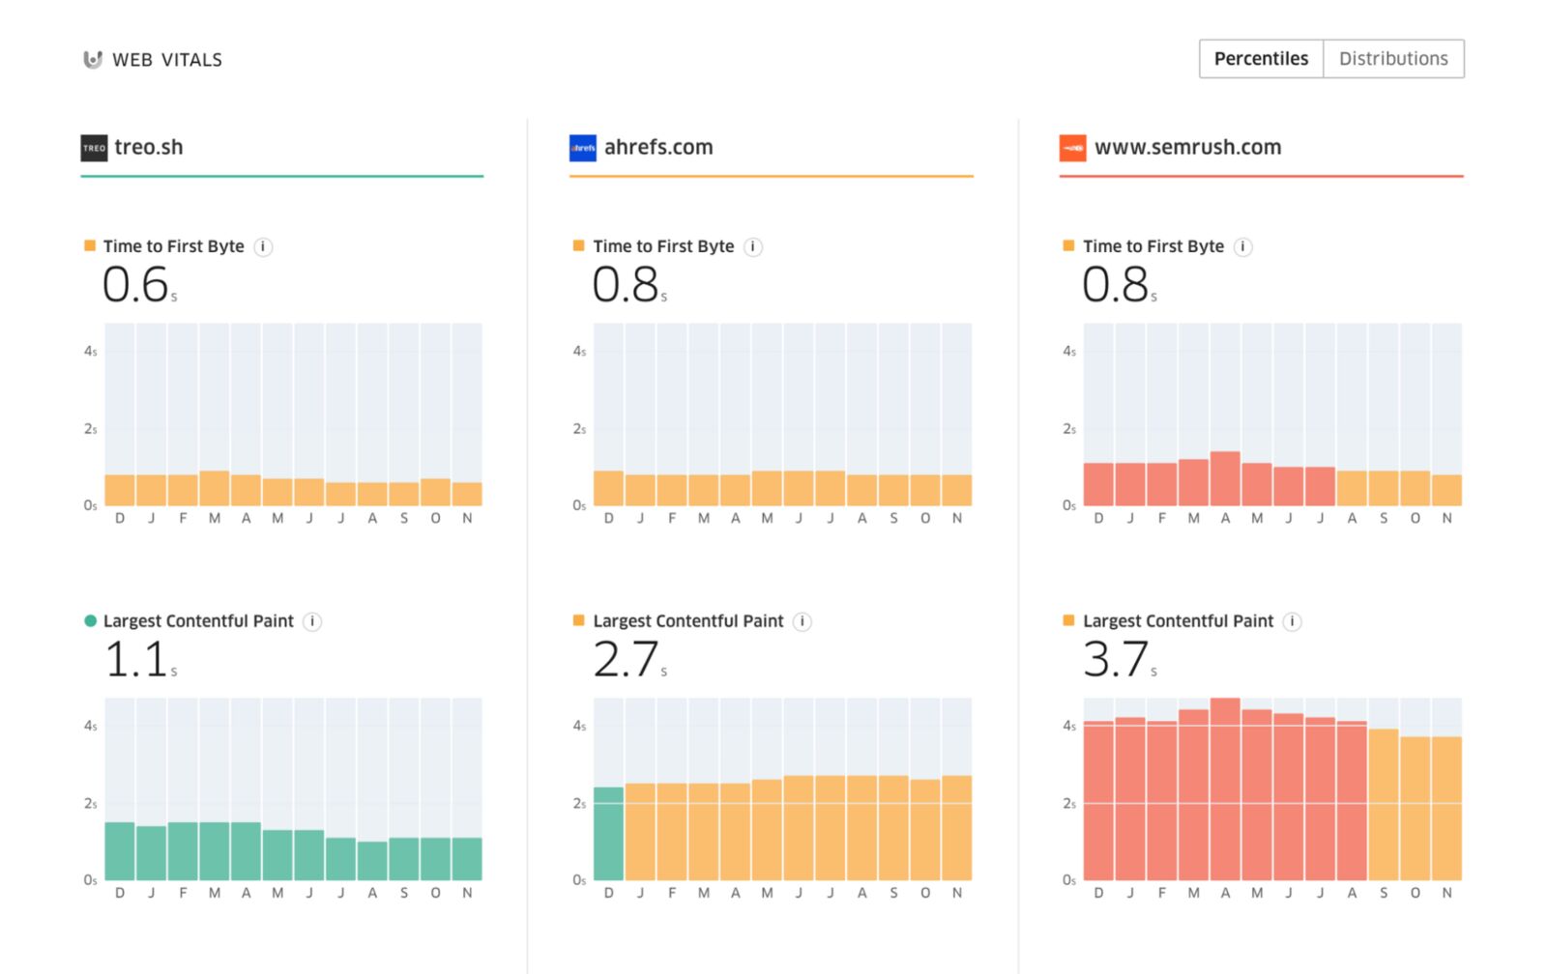
Task: Click the ahrefs.com favicon
Action: [583, 148]
